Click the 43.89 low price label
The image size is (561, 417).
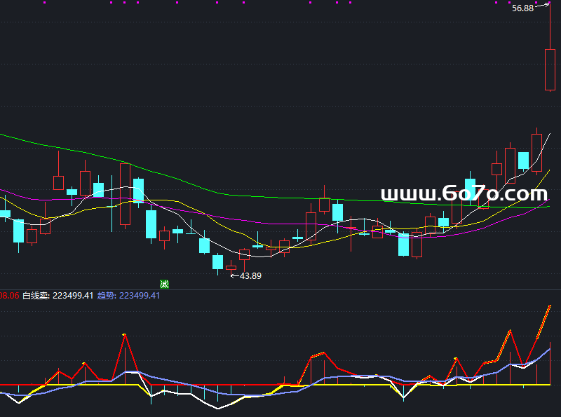[x=250, y=275]
